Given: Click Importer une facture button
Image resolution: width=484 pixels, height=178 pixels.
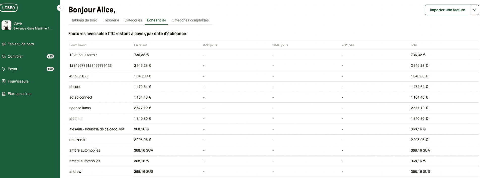Looking at the screenshot, I should coord(447,10).
